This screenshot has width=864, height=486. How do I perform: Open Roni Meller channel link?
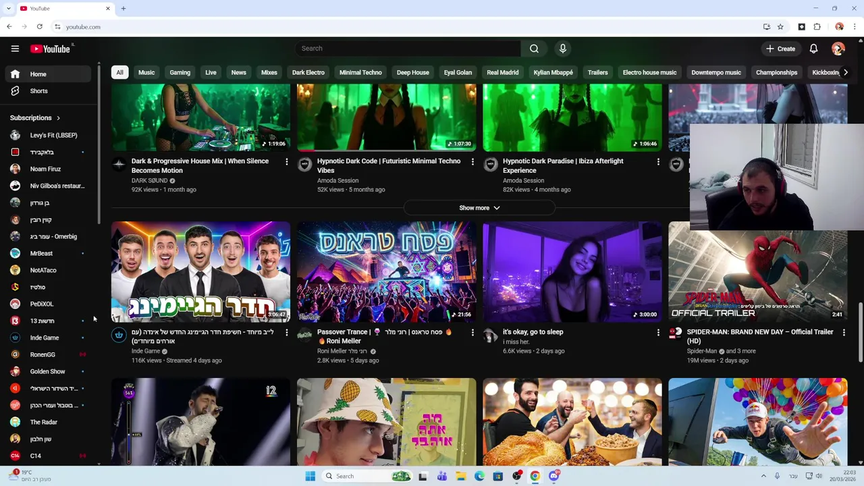click(x=342, y=351)
